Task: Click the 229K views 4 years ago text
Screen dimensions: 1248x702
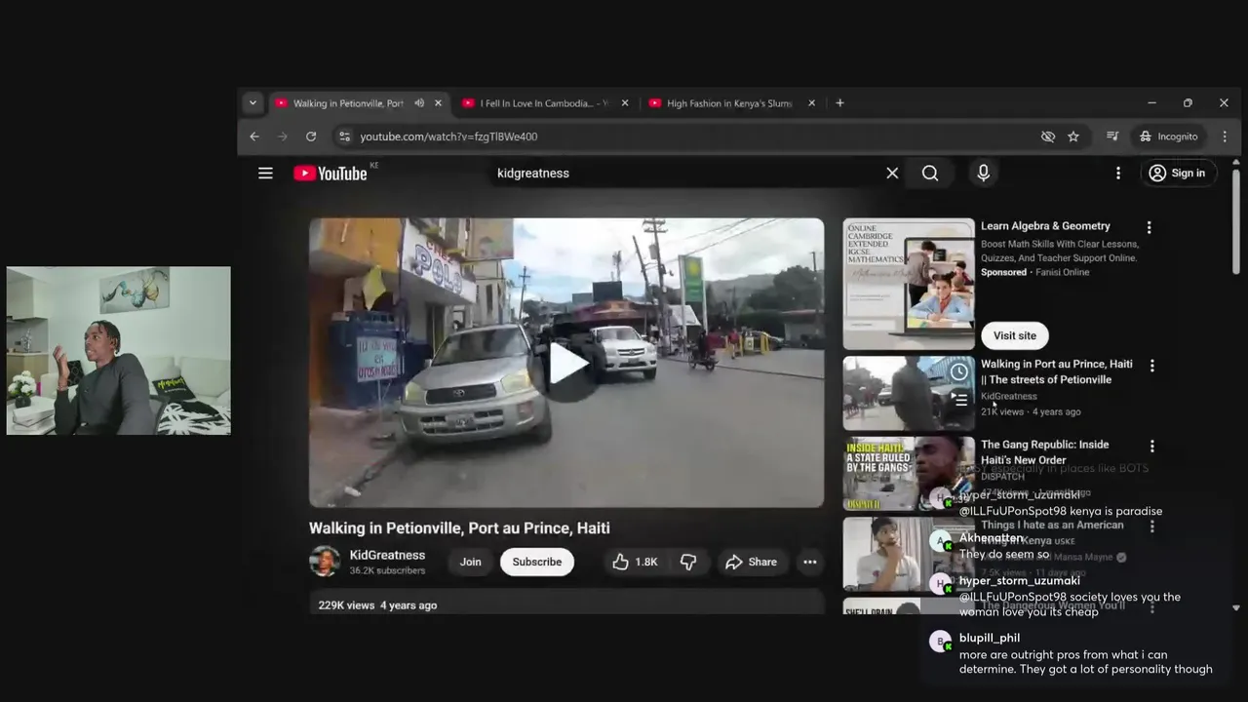Action: 377,605
